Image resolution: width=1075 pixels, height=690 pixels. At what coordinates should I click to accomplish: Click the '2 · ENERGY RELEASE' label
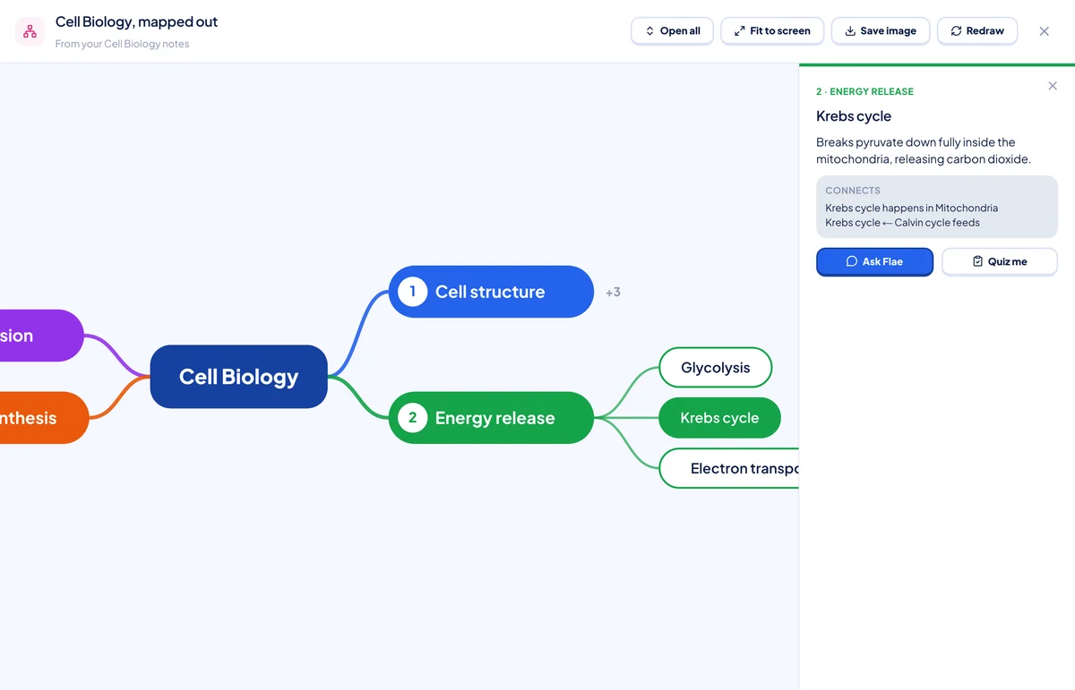click(x=864, y=91)
